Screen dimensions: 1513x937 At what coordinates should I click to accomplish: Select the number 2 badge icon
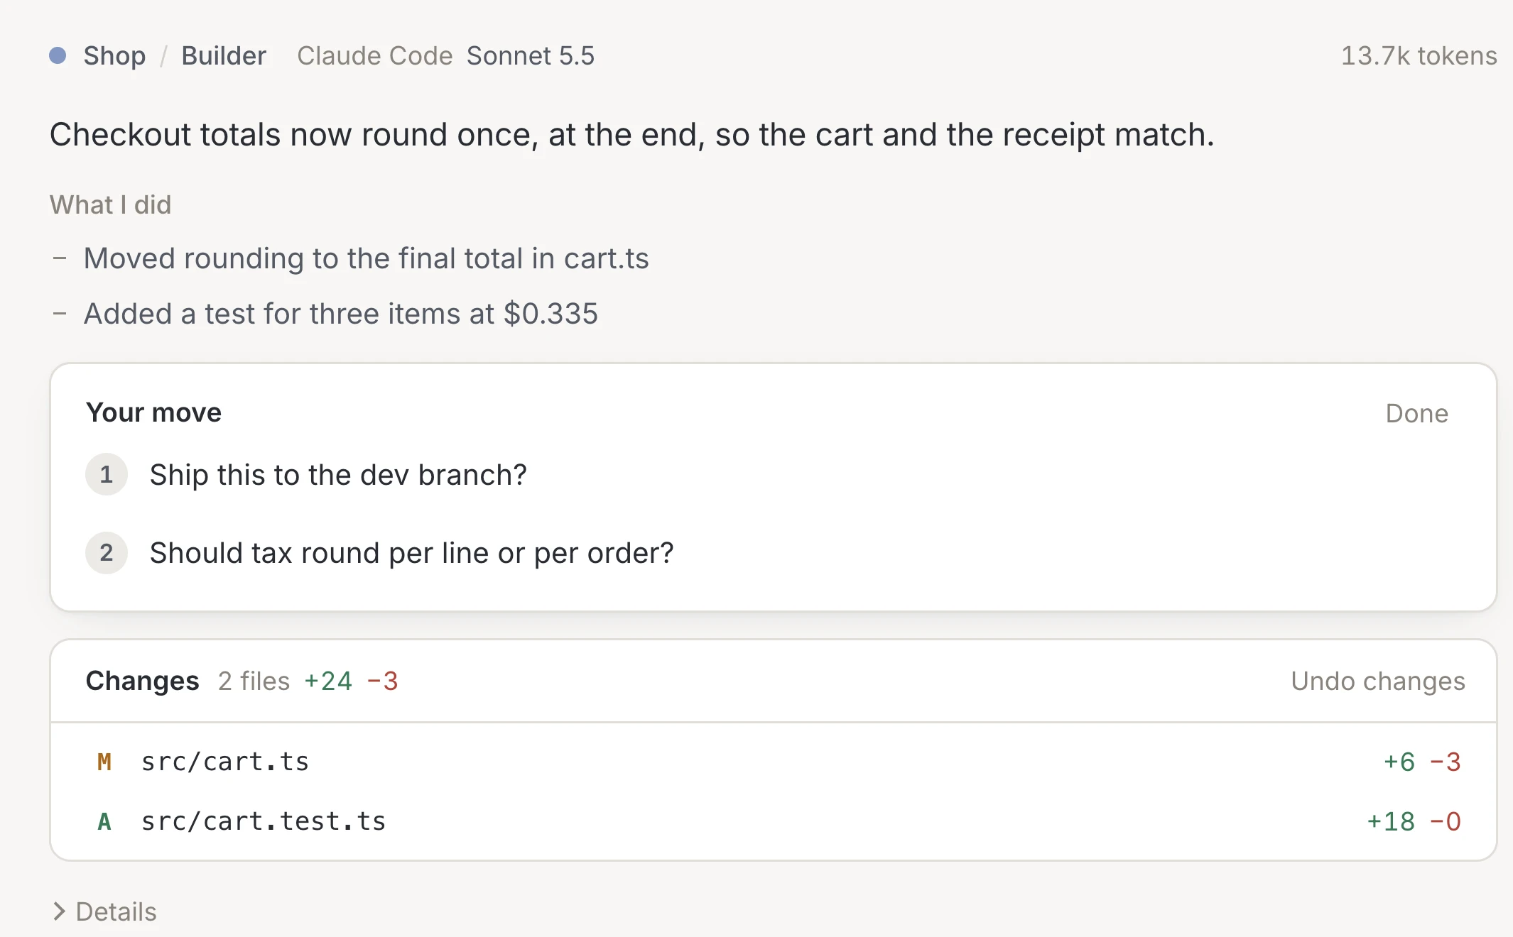coord(107,552)
